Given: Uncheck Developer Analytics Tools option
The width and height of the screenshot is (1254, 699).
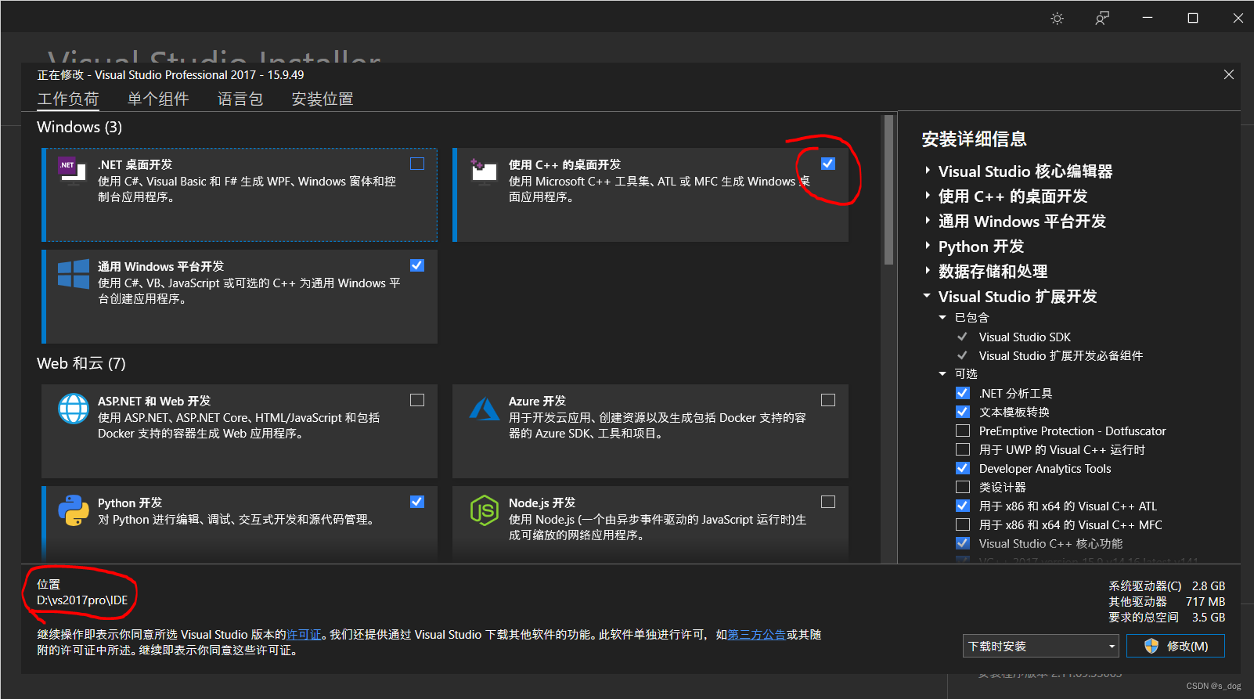Looking at the screenshot, I should coord(963,468).
